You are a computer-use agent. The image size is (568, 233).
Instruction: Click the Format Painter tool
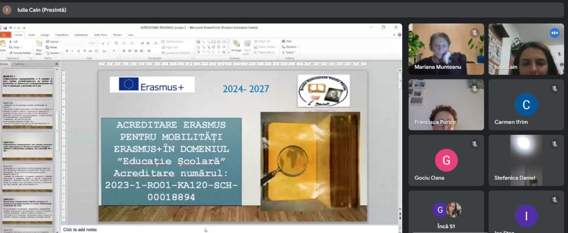pyautogui.click(x=22, y=52)
